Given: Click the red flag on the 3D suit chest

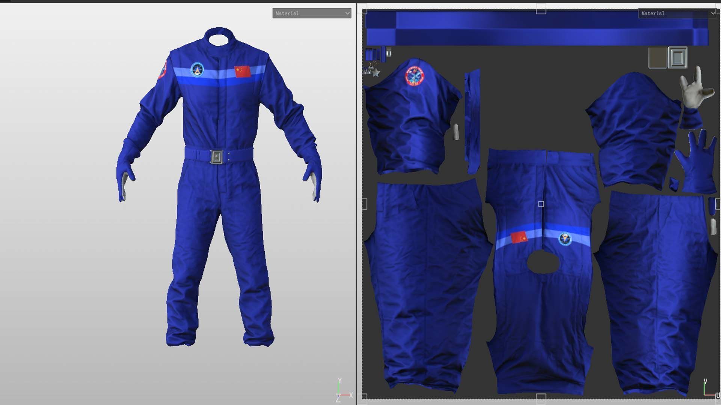Looking at the screenshot, I should click(x=242, y=71).
